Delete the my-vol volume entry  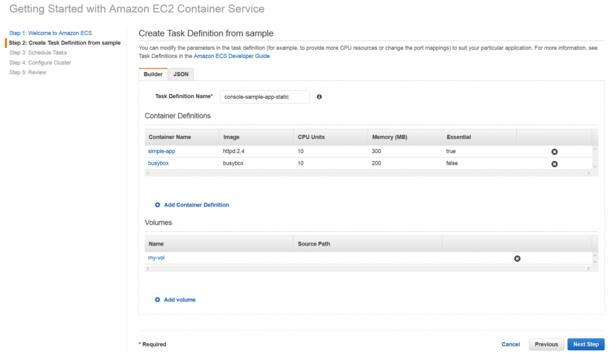517,259
